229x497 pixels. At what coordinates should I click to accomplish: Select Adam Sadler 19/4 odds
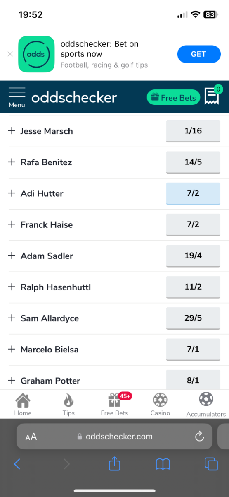193,256
